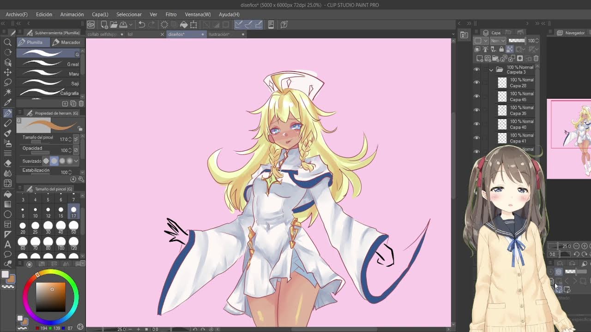Screen dimensions: 591x332
Task: Select the Plumilla tool group
Action: pos(32,42)
